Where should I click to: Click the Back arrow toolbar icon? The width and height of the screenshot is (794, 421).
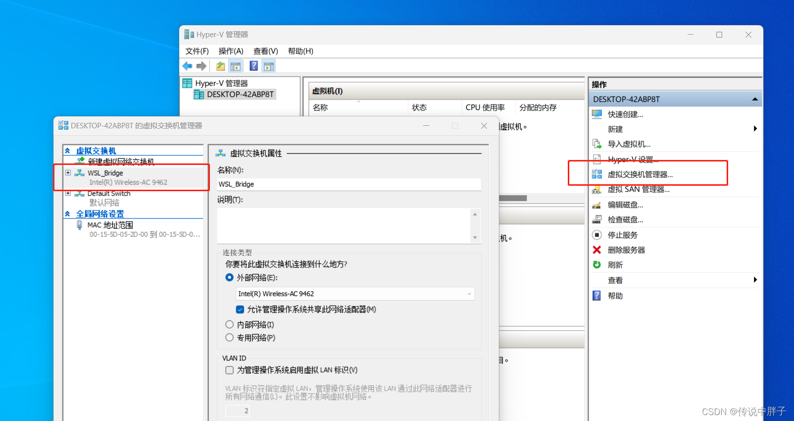coord(187,66)
